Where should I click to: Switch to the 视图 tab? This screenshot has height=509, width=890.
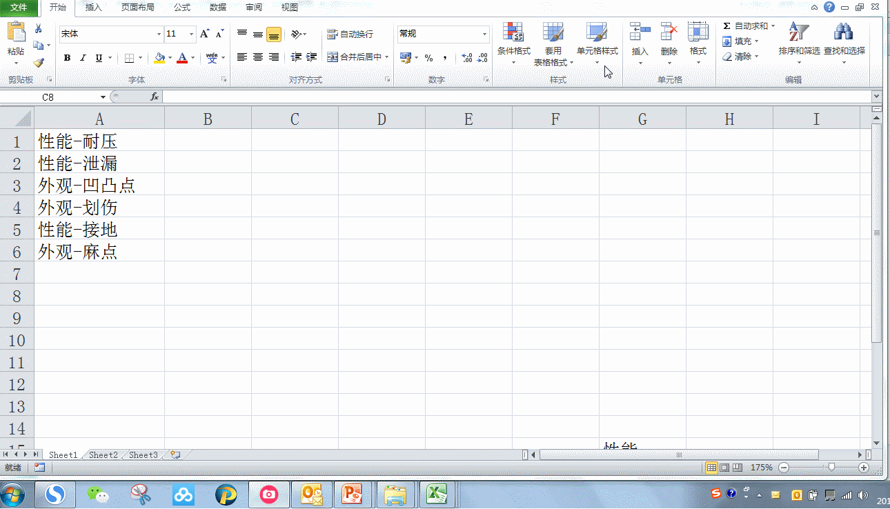[290, 8]
